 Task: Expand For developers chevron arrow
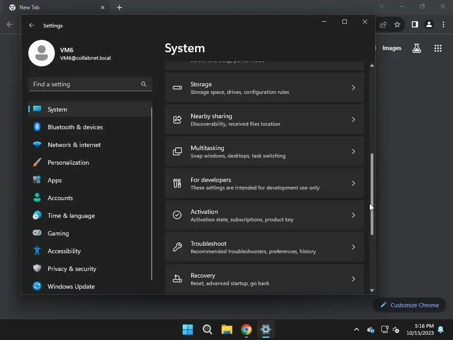(x=353, y=183)
